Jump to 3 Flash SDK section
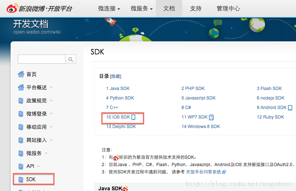The image size is (296, 191). (x=269, y=88)
